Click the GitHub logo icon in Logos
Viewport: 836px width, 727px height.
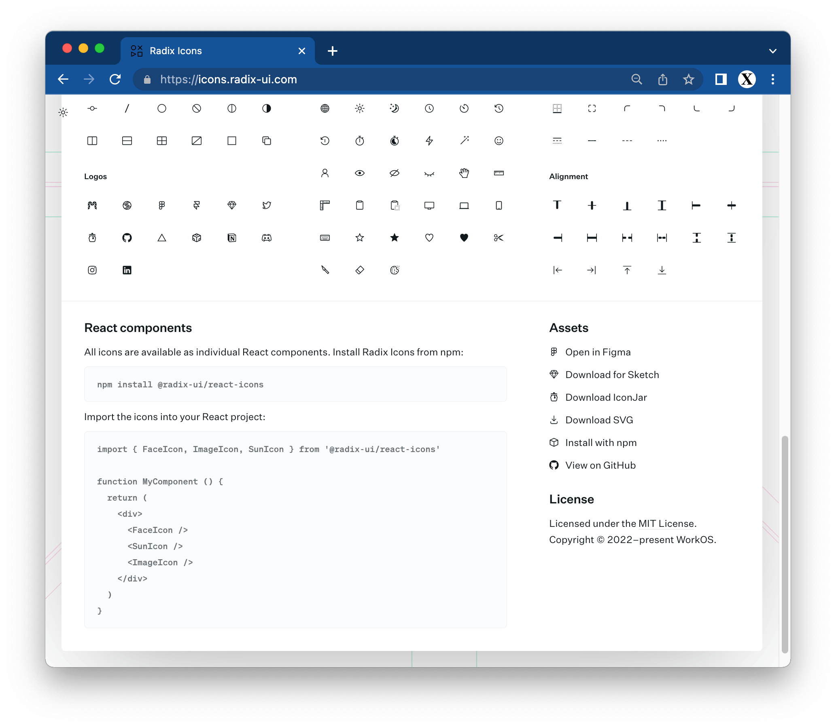[x=127, y=238]
